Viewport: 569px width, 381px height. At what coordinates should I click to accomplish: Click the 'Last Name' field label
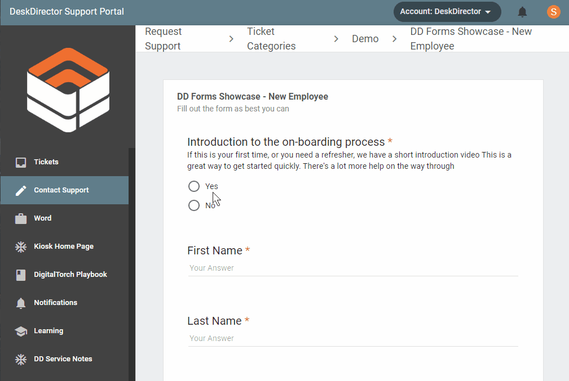[214, 321]
